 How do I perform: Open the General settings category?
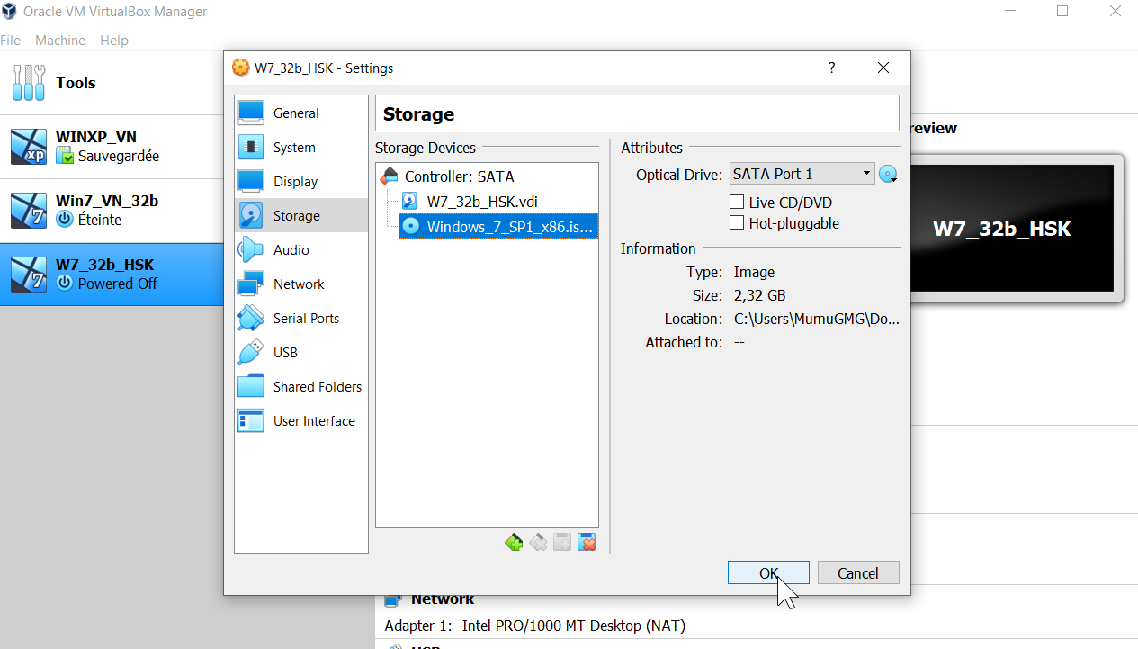[x=300, y=113]
